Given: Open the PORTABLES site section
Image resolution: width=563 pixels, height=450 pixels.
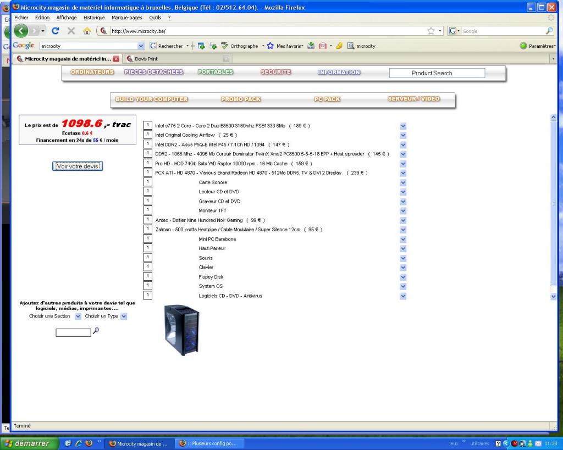Looking at the screenshot, I should [216, 72].
